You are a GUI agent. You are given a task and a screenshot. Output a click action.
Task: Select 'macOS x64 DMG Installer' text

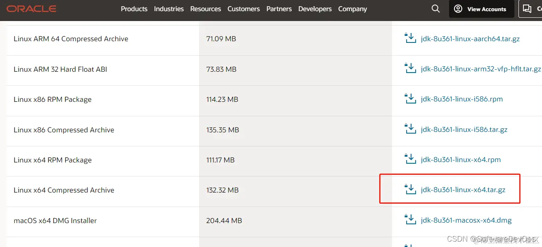tap(55, 221)
